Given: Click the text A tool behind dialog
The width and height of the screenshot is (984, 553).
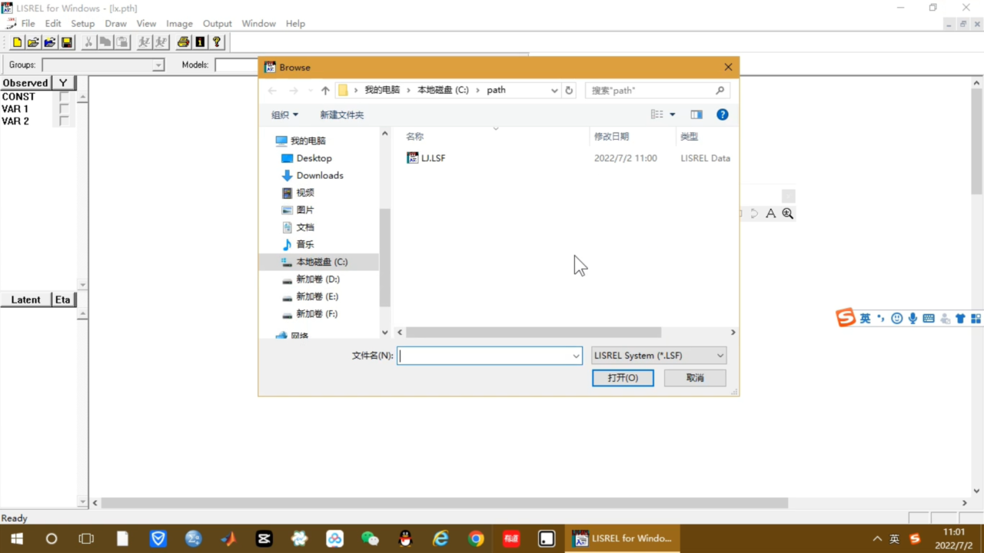Looking at the screenshot, I should (x=771, y=214).
